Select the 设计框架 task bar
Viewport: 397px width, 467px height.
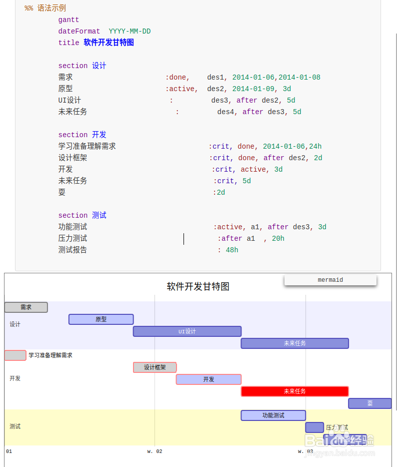click(155, 367)
